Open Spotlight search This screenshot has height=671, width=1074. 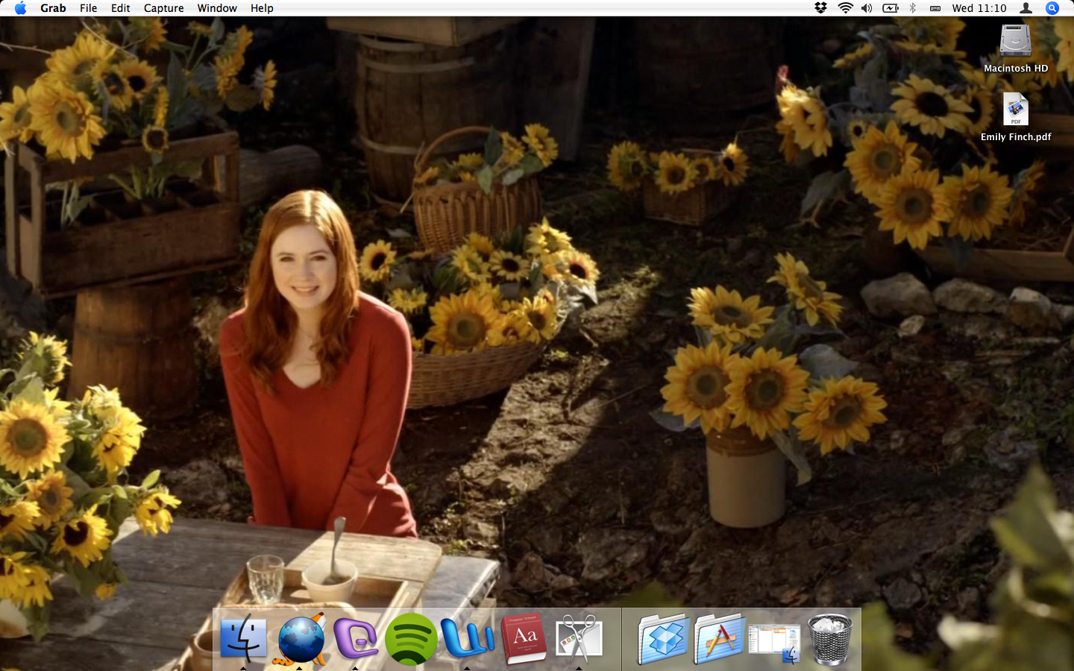(1052, 8)
